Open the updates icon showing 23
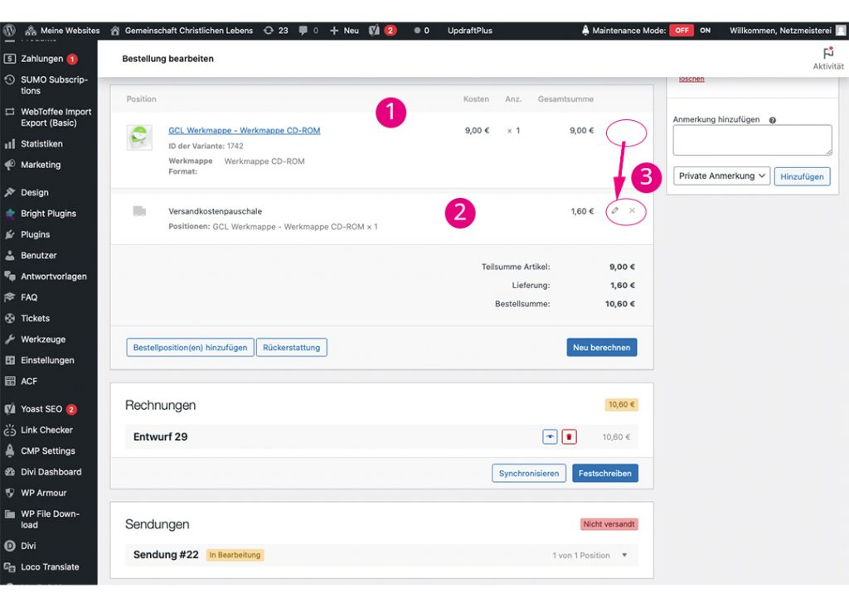 (x=275, y=31)
